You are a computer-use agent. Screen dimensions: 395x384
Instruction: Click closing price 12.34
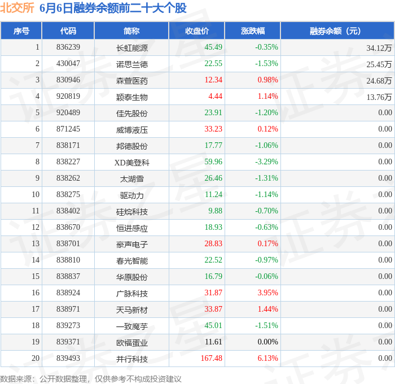coord(213,80)
